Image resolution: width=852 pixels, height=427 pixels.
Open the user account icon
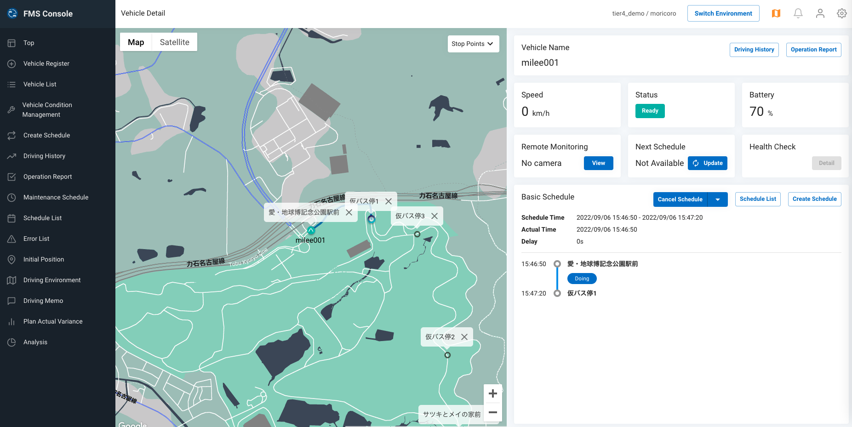click(x=820, y=13)
